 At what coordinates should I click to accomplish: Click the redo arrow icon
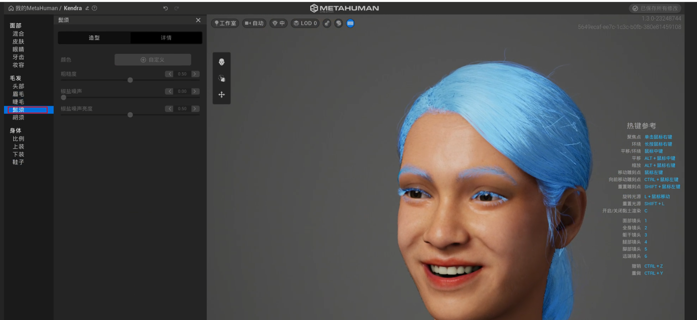coord(177,8)
